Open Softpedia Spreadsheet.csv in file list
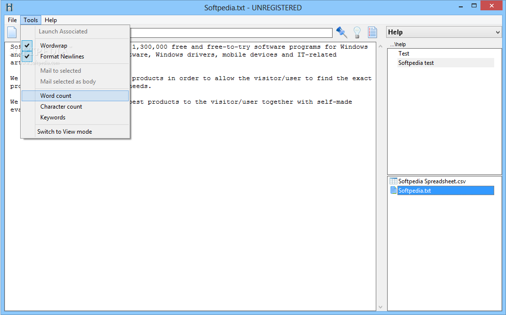The width and height of the screenshot is (506, 315). [x=432, y=181]
